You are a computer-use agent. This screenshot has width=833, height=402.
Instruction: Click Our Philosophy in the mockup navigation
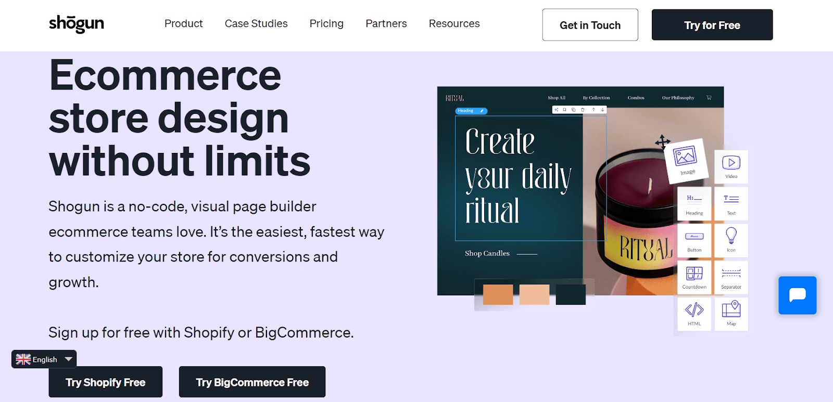[x=678, y=98]
